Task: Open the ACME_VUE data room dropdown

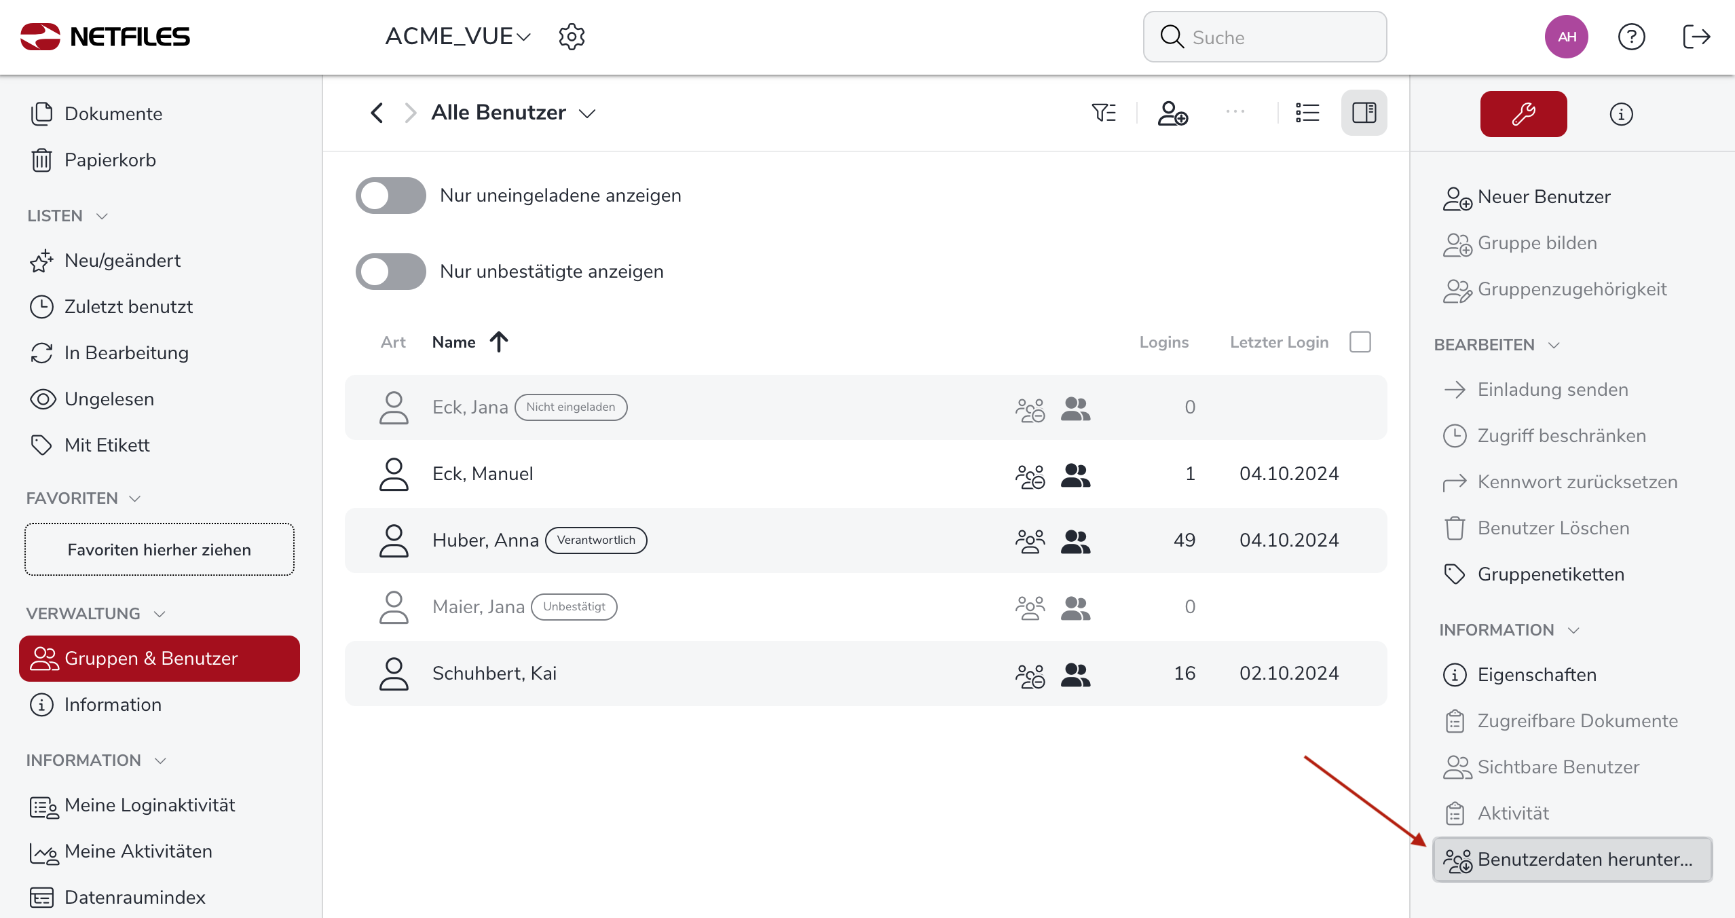Action: coord(458,37)
